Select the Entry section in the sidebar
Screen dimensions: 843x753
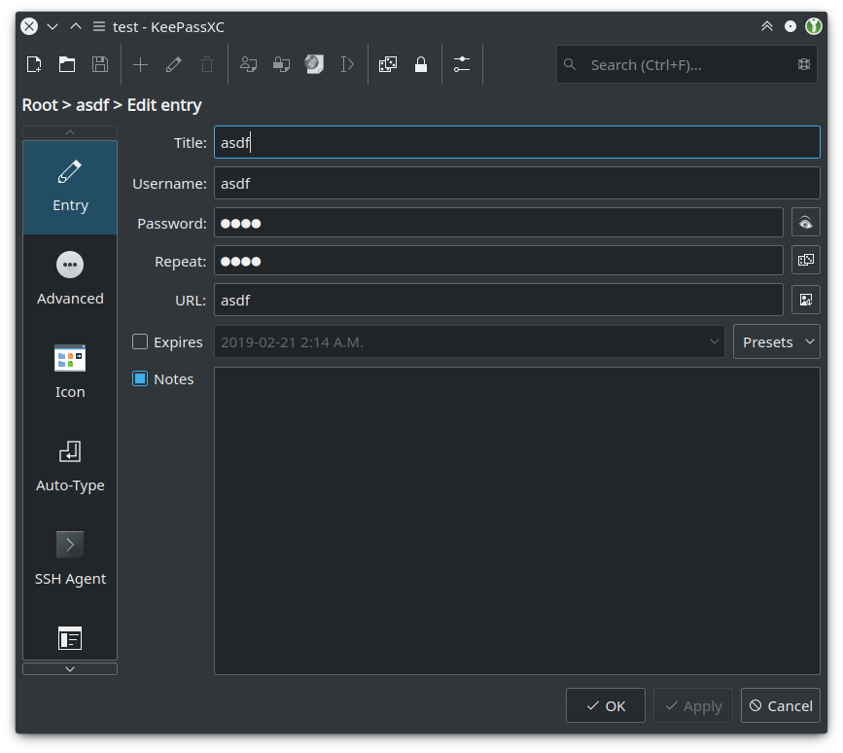pos(70,187)
